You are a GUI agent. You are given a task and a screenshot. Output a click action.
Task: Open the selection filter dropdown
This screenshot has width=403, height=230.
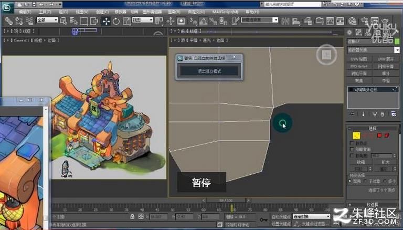tap(47, 20)
